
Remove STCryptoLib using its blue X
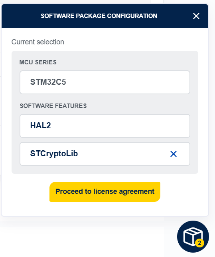[x=174, y=154]
